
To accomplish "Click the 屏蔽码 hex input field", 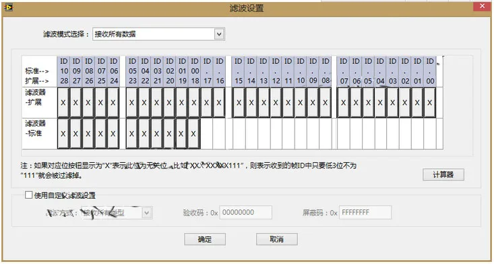I will pos(365,212).
